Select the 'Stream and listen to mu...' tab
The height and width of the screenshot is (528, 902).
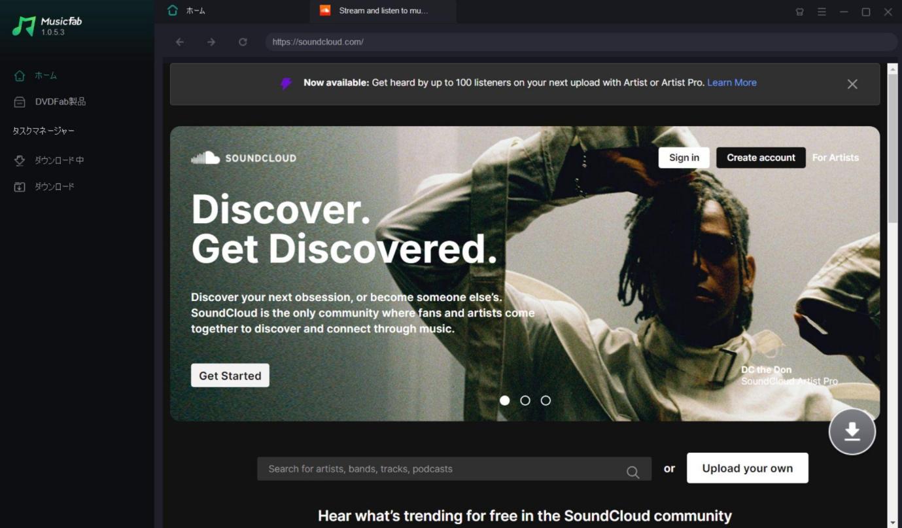click(x=383, y=10)
